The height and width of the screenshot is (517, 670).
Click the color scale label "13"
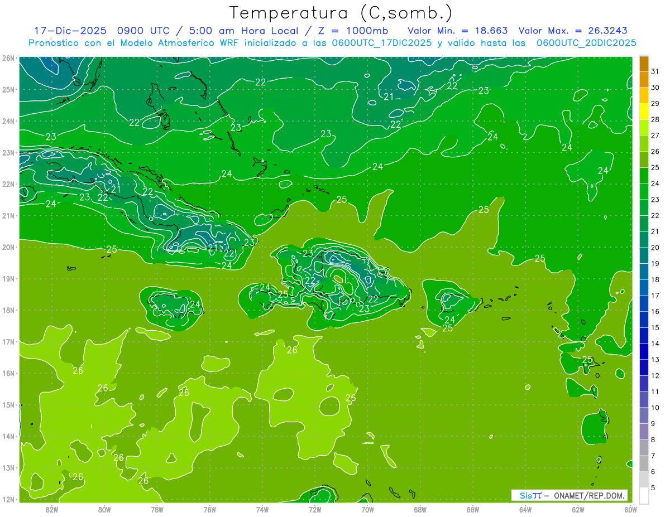[655, 360]
